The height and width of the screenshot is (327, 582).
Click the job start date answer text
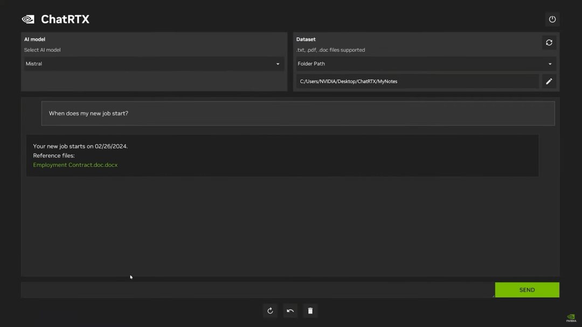point(80,146)
